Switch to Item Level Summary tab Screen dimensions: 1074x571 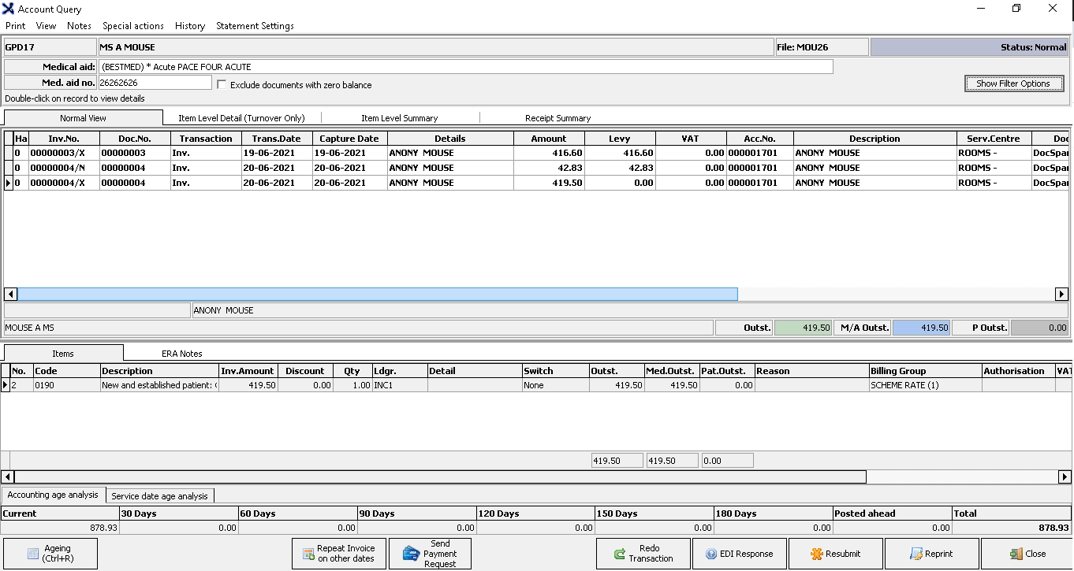399,118
